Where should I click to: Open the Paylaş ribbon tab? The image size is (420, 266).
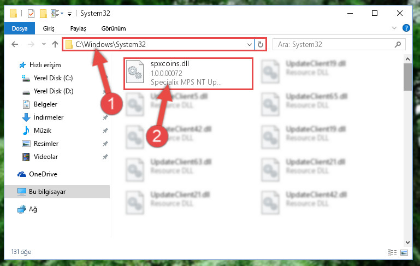tap(78, 28)
